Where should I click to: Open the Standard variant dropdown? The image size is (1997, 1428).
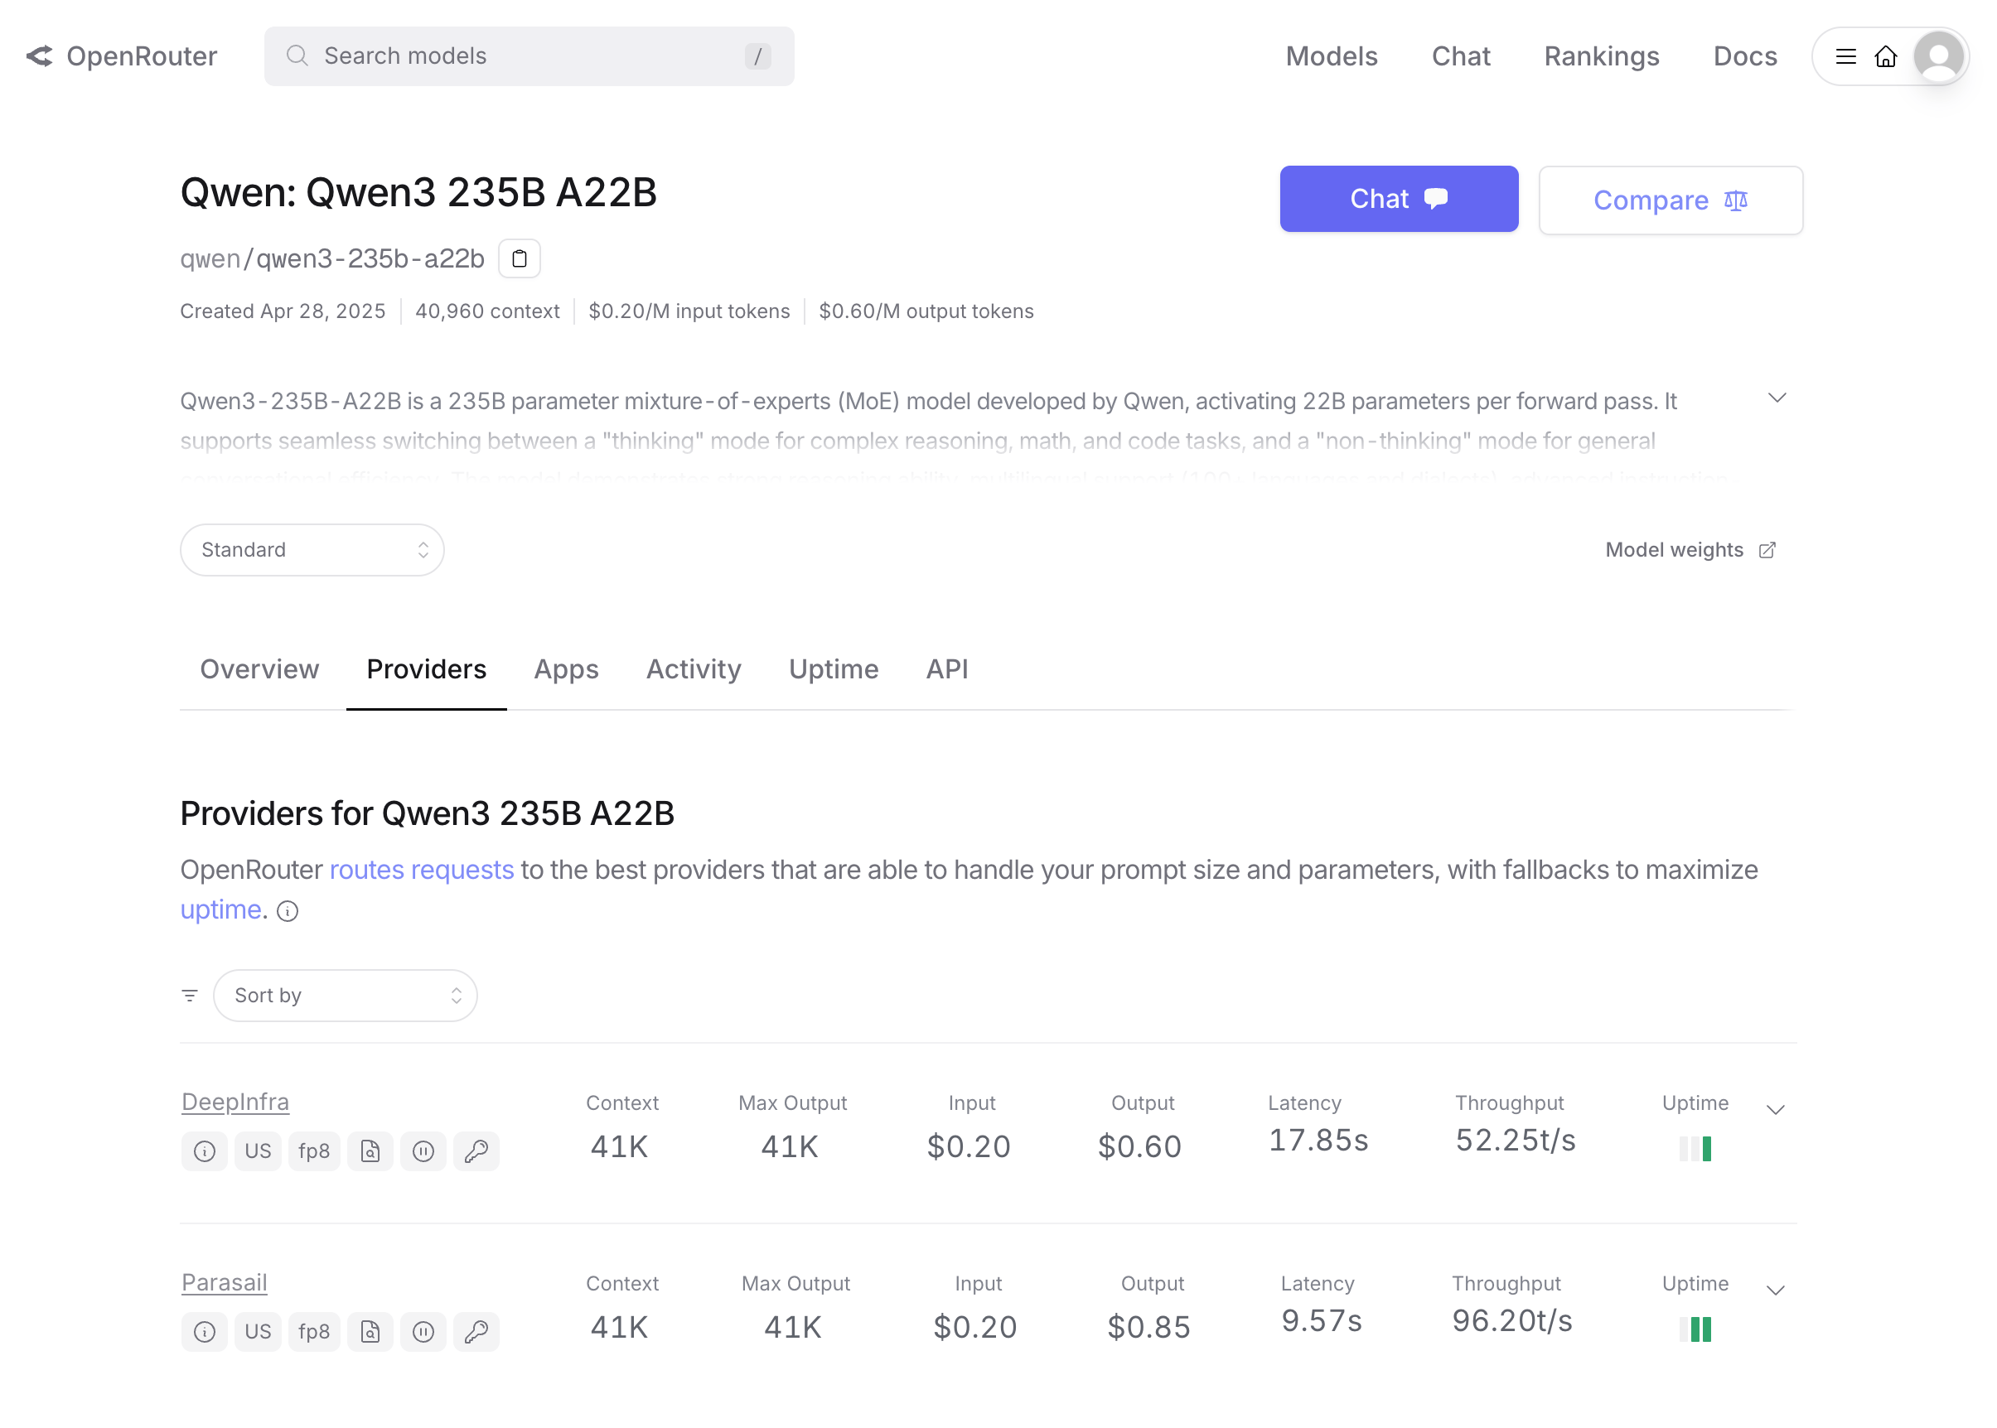[312, 549]
